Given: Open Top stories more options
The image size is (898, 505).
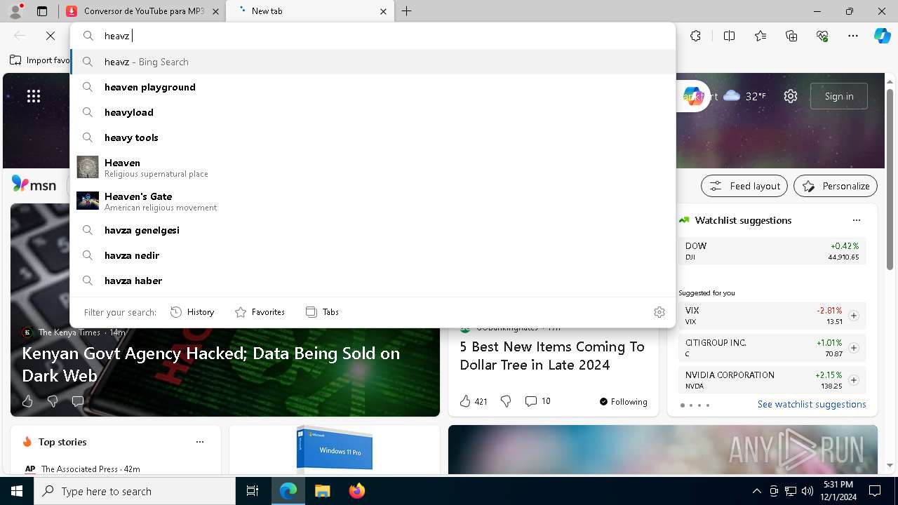Looking at the screenshot, I should pos(200,442).
